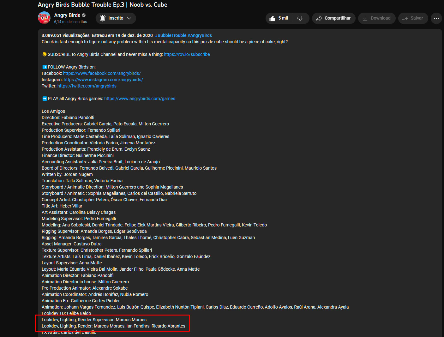444x337 pixels.
Task: Click the 'Chuck is fast enough' description sentence
Action: 165,42
